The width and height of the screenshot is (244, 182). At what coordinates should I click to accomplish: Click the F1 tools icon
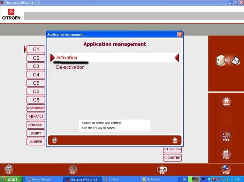pyautogui.click(x=9, y=169)
